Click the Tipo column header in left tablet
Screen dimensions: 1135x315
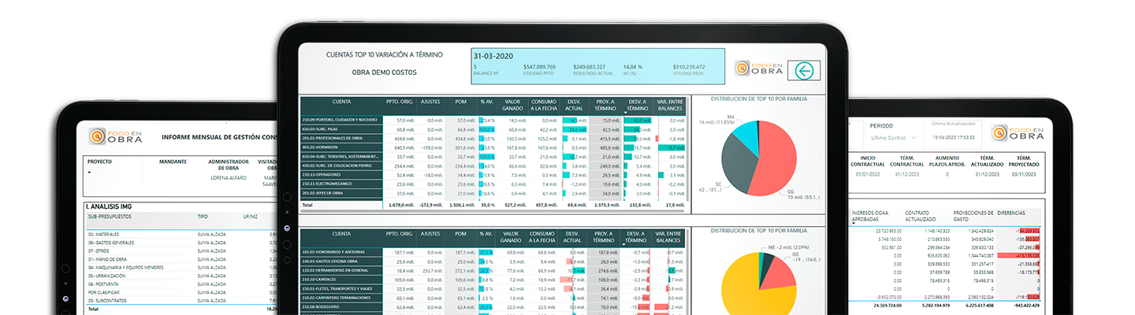[x=203, y=216]
